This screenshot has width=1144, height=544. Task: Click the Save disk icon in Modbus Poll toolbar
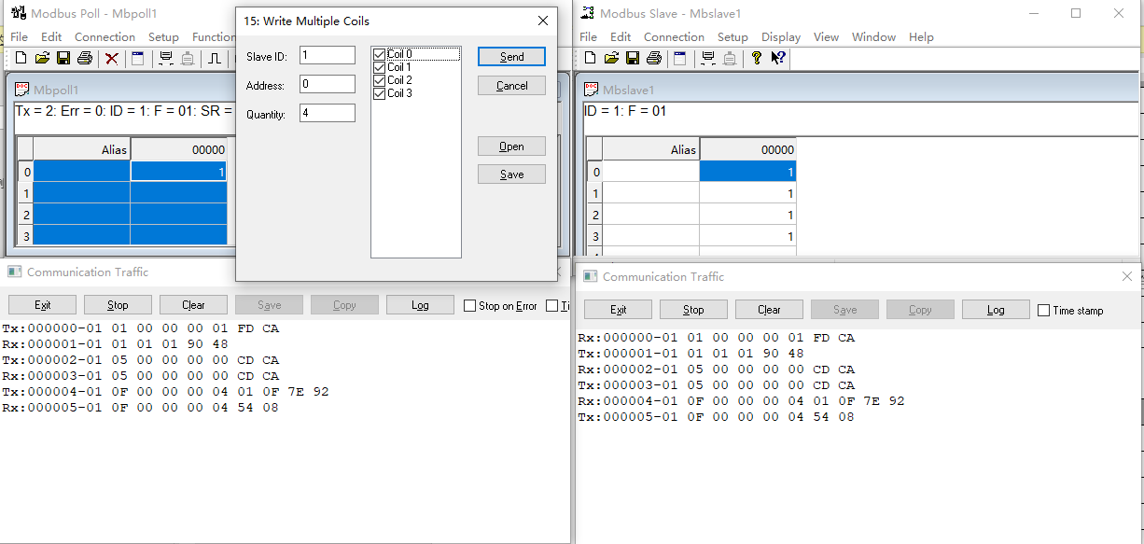coord(63,59)
